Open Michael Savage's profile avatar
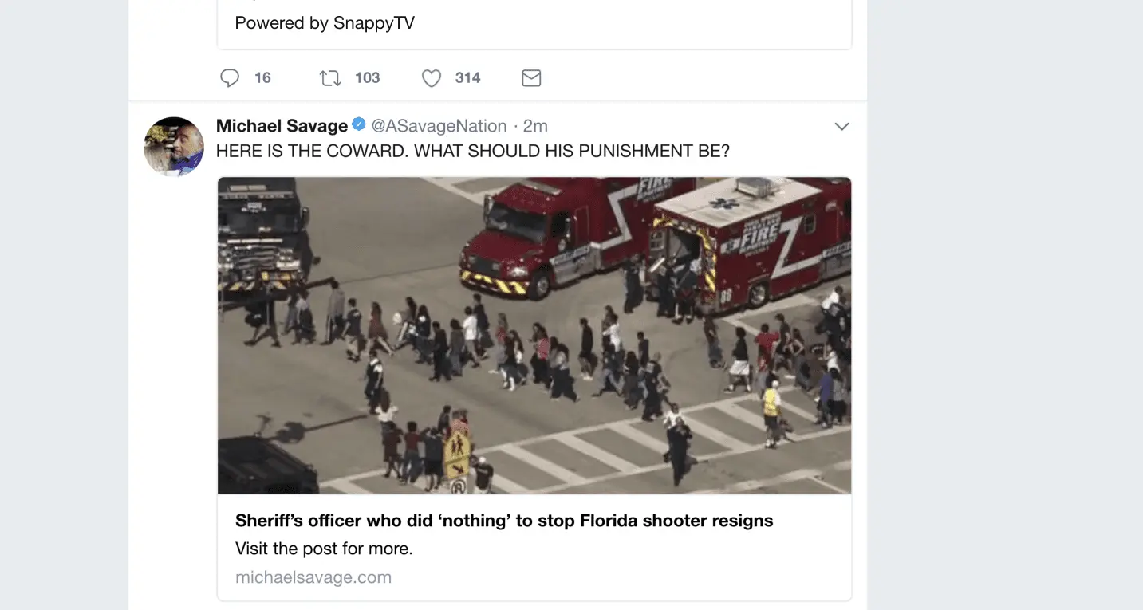 174,147
